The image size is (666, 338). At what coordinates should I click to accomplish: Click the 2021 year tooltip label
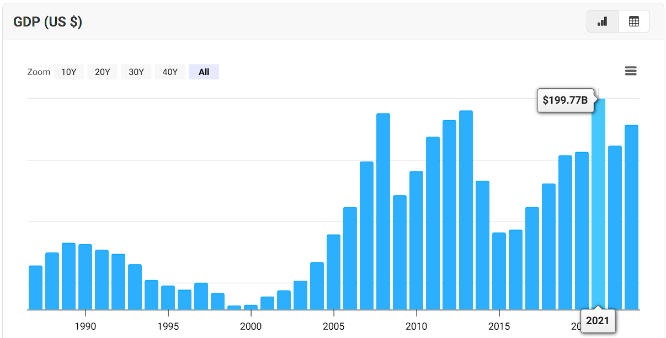598,321
